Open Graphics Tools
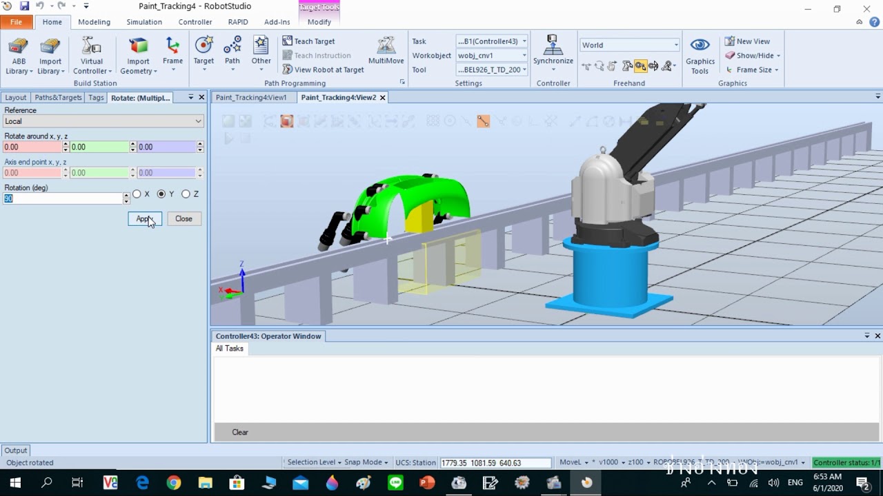 click(700, 56)
